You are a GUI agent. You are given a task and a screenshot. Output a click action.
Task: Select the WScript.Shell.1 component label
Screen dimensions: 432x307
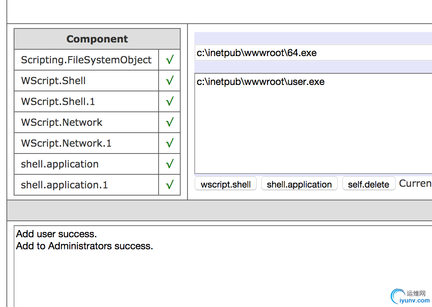tap(58, 101)
